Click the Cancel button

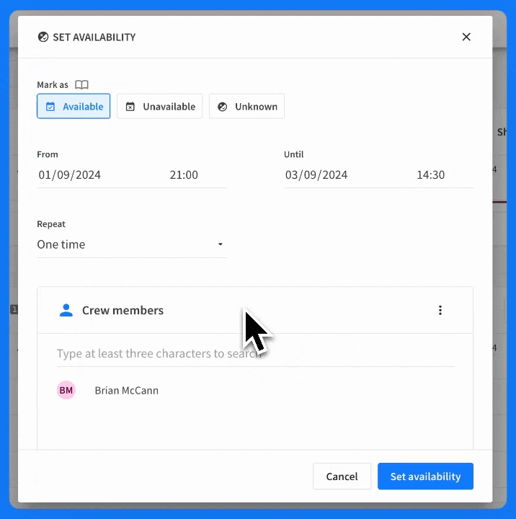pos(342,476)
